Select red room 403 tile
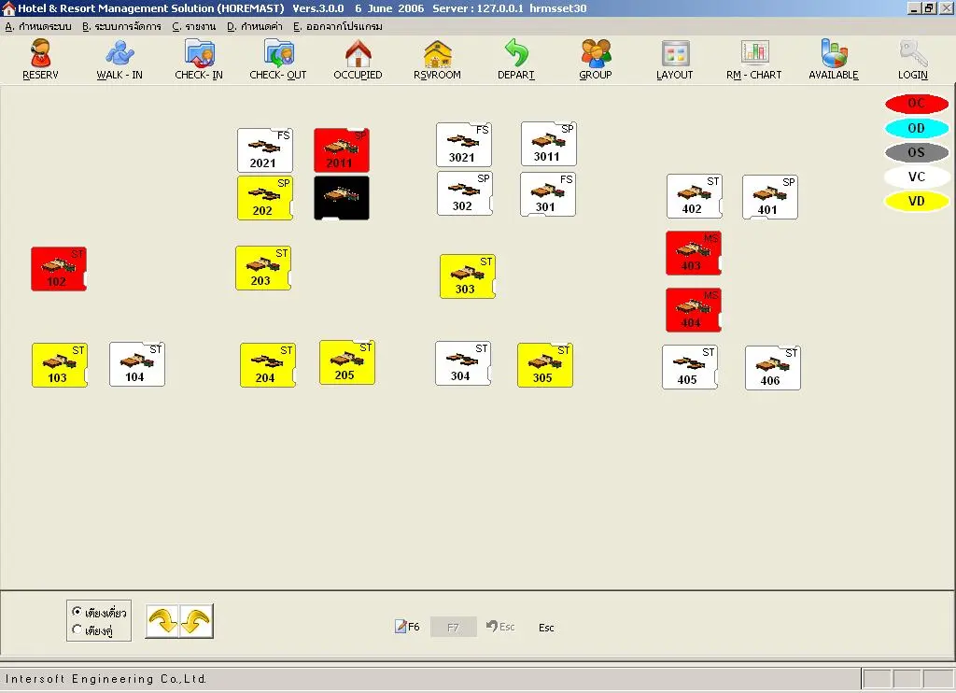The width and height of the screenshot is (956, 693). (x=694, y=252)
